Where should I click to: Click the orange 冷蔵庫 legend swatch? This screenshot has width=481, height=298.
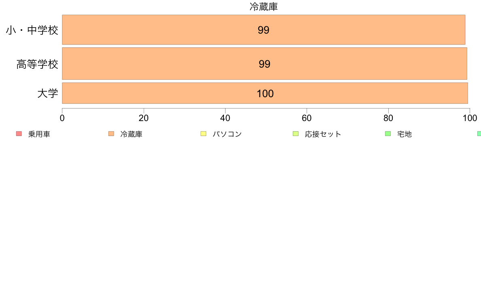111,134
